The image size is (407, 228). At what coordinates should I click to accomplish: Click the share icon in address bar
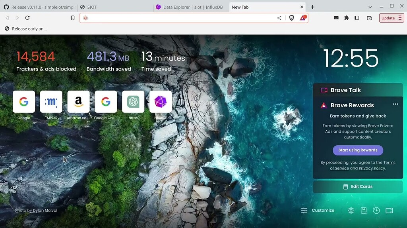(x=279, y=18)
